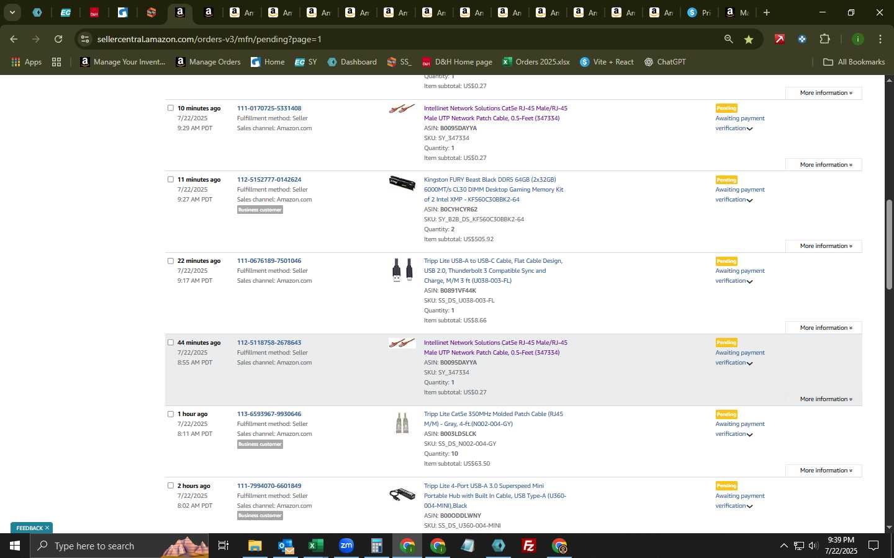894x558 pixels.
Task: Open order number 113-6593967-9930646
Action: 269,414
